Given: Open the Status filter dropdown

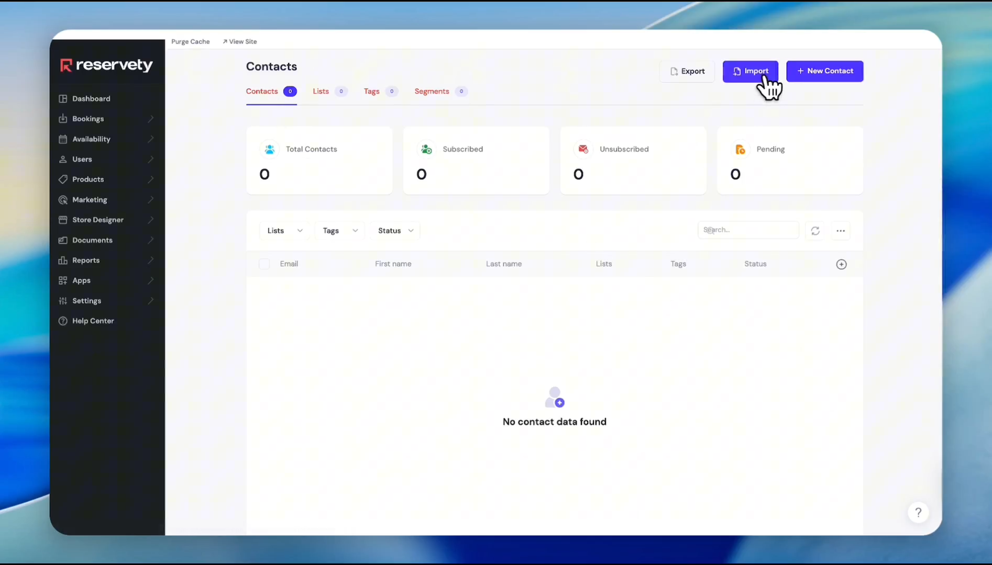Looking at the screenshot, I should click(x=395, y=231).
